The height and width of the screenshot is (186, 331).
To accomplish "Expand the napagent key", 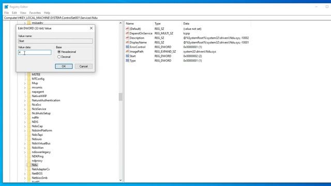I will coord(25,92).
